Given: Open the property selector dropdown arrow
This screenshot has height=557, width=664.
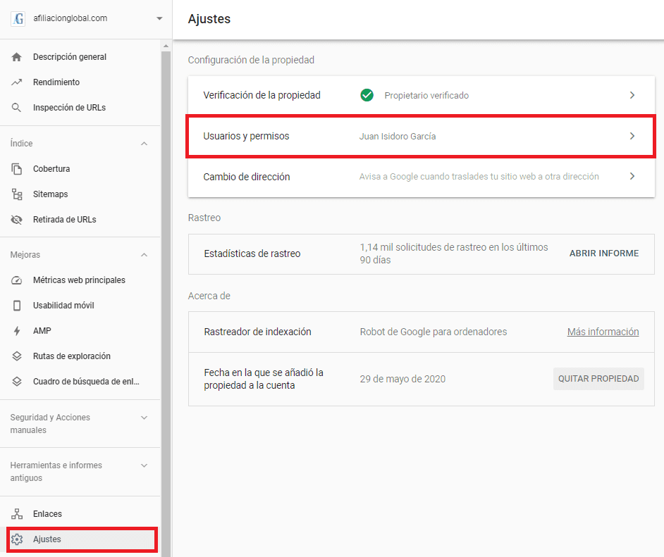Looking at the screenshot, I should click(159, 18).
